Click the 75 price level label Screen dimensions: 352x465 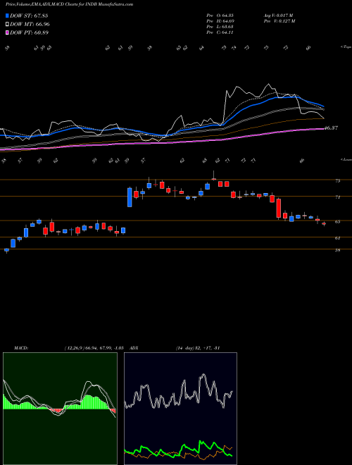pos(338,180)
